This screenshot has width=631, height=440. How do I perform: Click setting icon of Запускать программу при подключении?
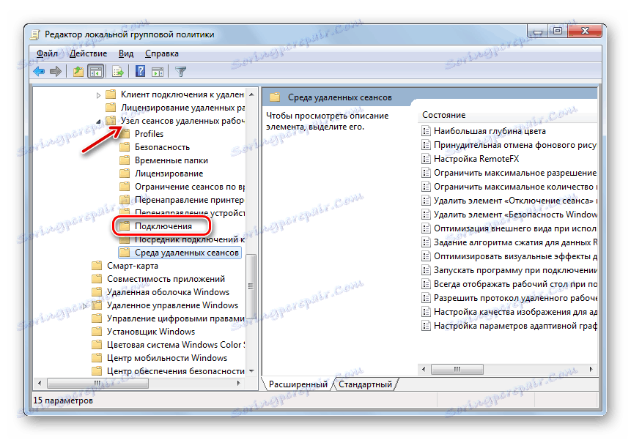coord(425,270)
